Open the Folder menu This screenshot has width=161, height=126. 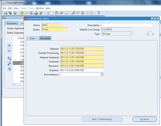click(23, 8)
